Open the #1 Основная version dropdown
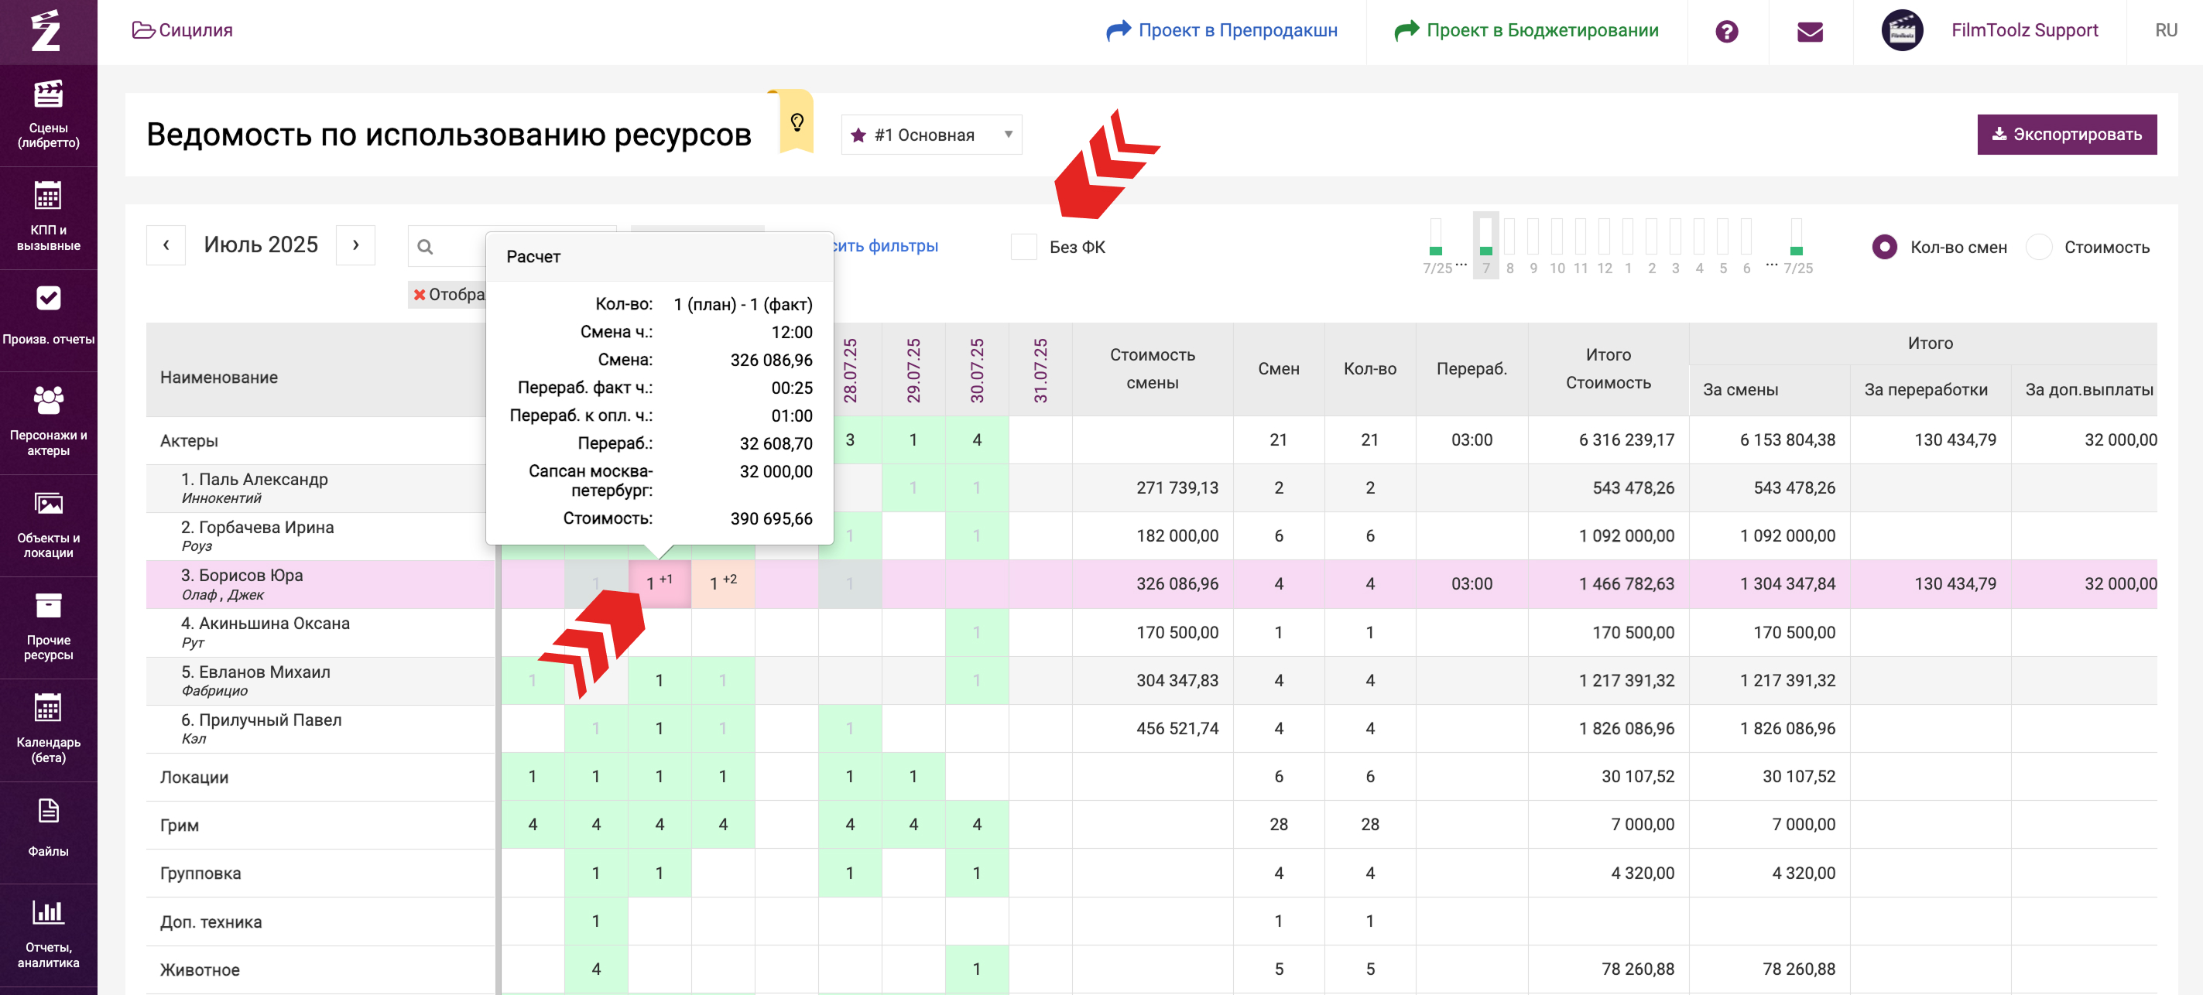This screenshot has height=995, width=2203. tap(931, 134)
